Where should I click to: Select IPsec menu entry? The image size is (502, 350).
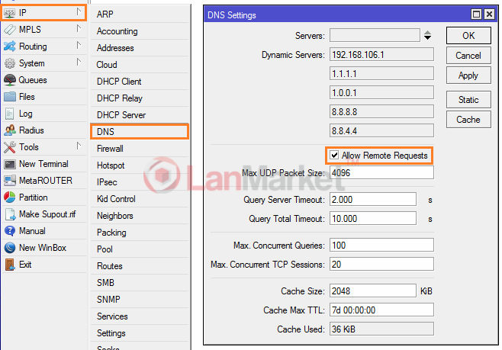tap(140, 182)
